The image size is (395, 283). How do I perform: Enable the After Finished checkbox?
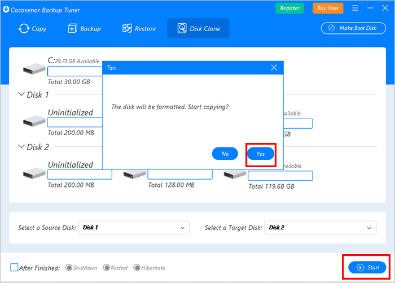14,267
